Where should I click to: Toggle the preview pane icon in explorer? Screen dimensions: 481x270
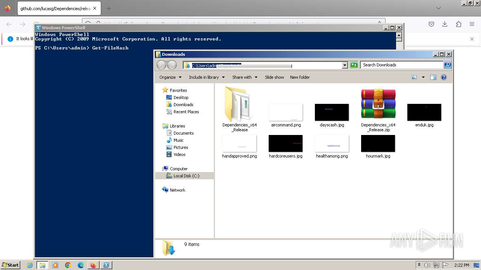[x=433, y=77]
